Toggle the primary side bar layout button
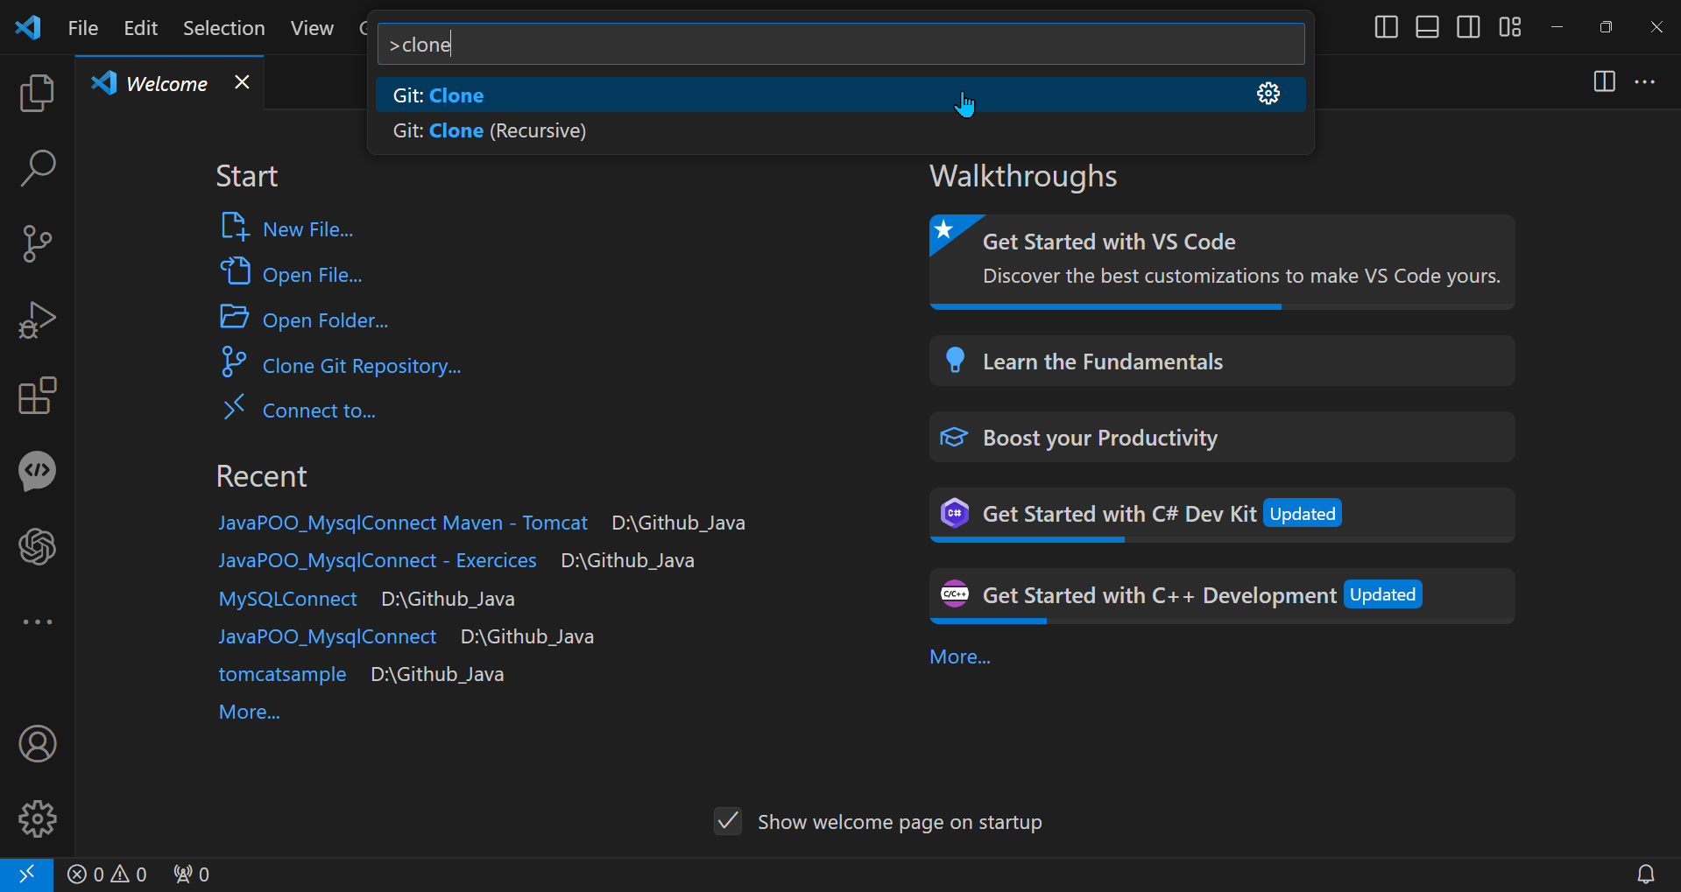The image size is (1681, 892). click(x=1386, y=27)
